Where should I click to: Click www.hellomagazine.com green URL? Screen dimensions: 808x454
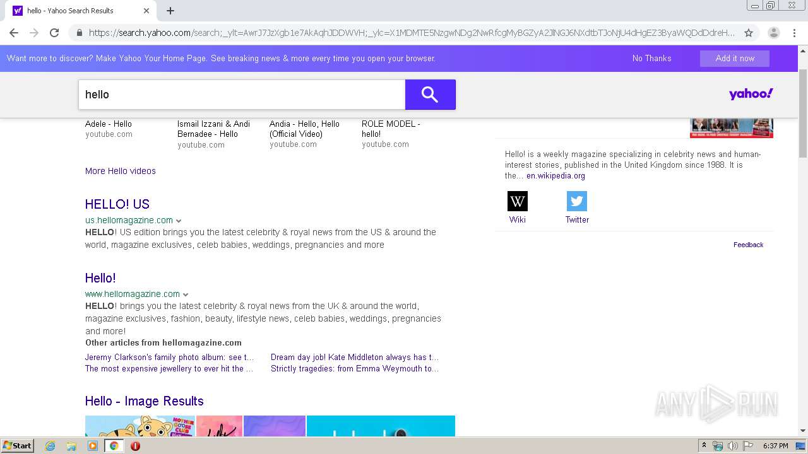point(133,294)
